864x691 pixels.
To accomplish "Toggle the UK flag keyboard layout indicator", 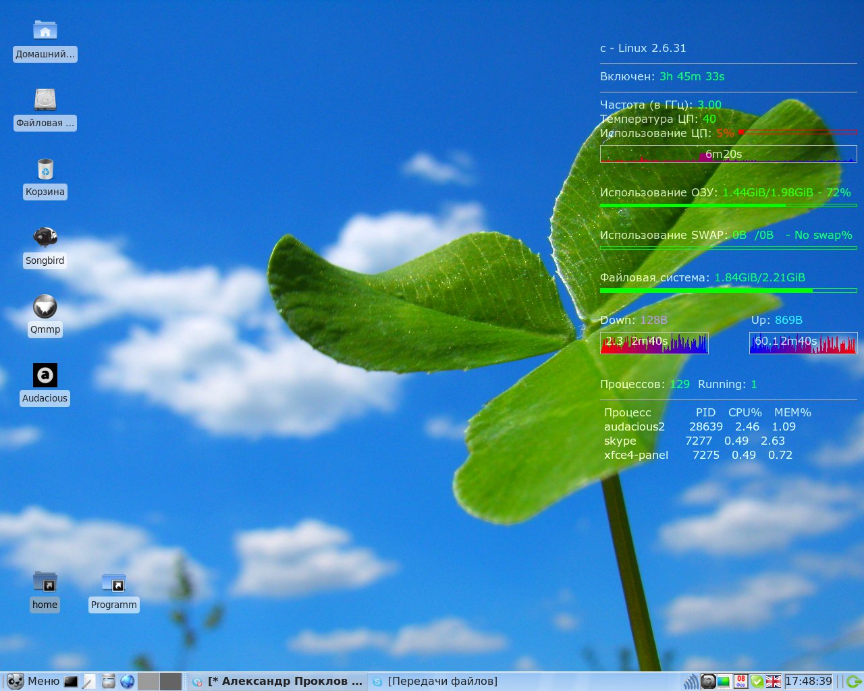I will click(774, 682).
